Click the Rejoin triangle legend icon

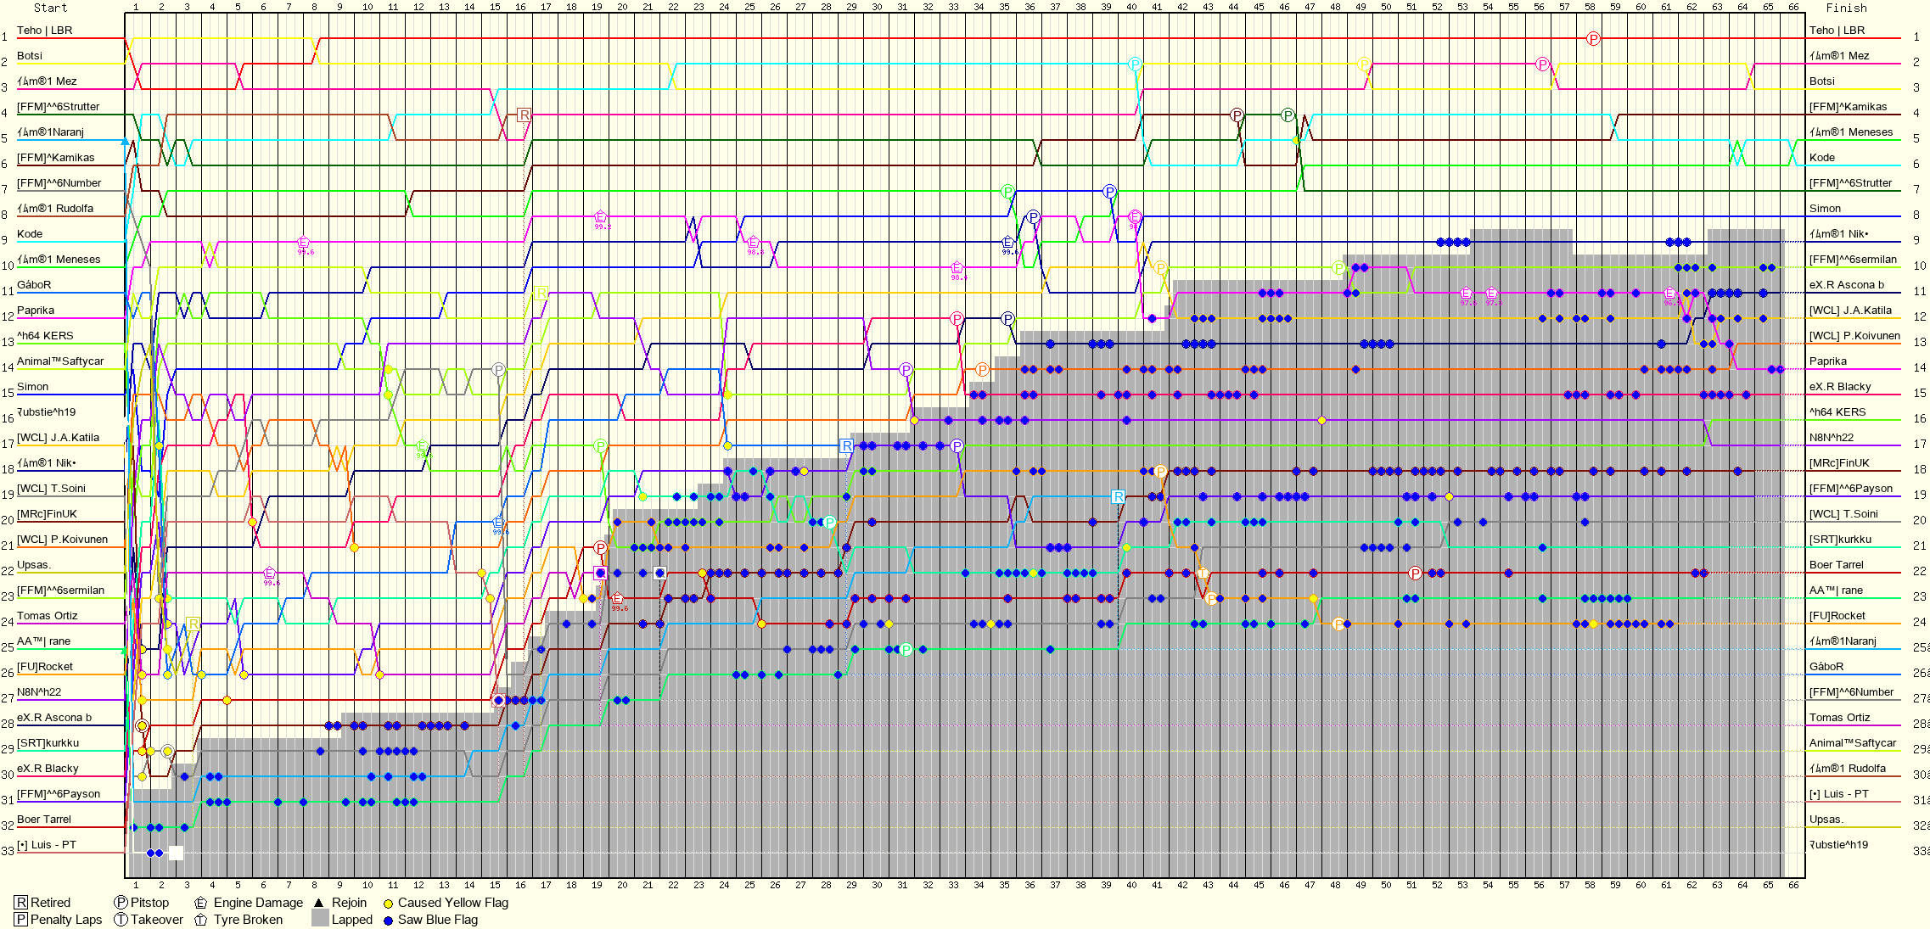(x=319, y=903)
